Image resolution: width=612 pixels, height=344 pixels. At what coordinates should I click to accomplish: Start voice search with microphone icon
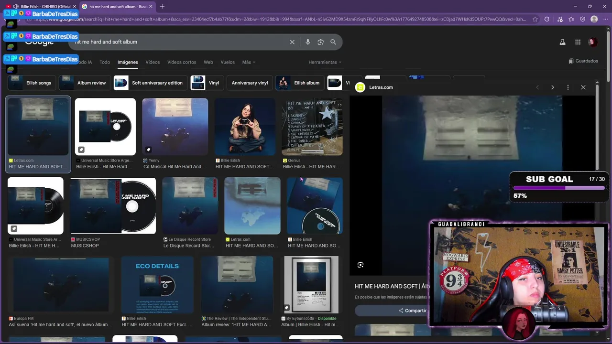tap(308, 42)
